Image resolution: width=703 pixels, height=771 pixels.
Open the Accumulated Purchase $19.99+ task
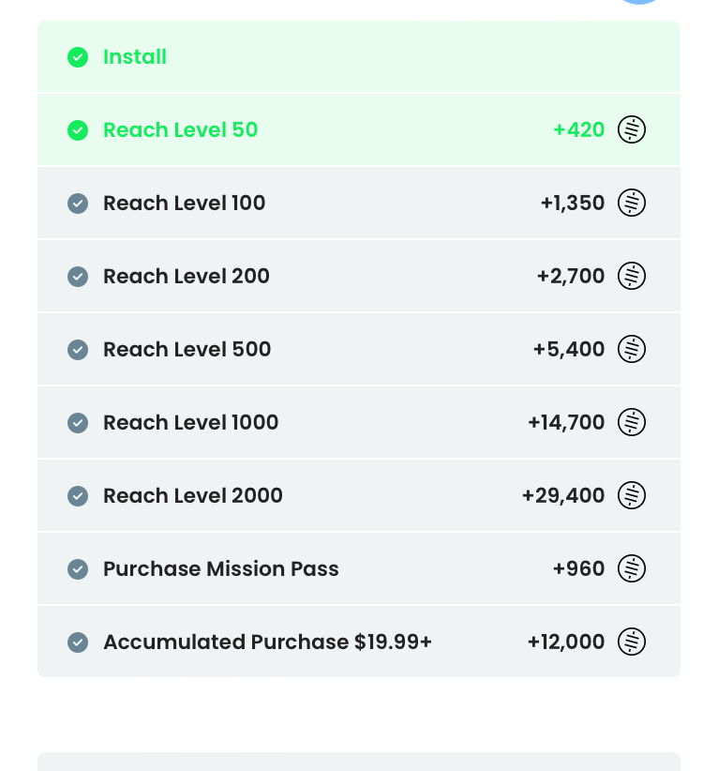pyautogui.click(x=267, y=642)
